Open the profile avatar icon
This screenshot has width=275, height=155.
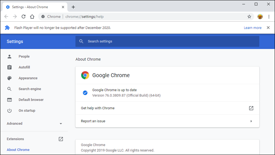(260, 16)
